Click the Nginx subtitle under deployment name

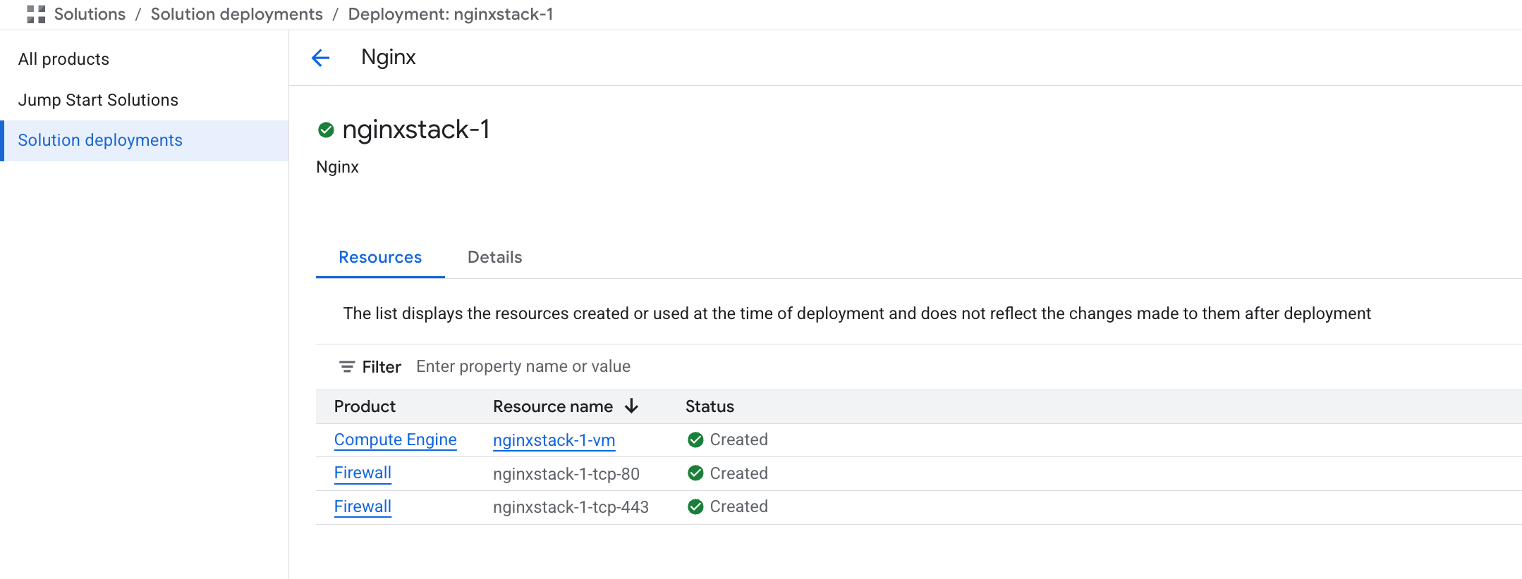(x=337, y=168)
